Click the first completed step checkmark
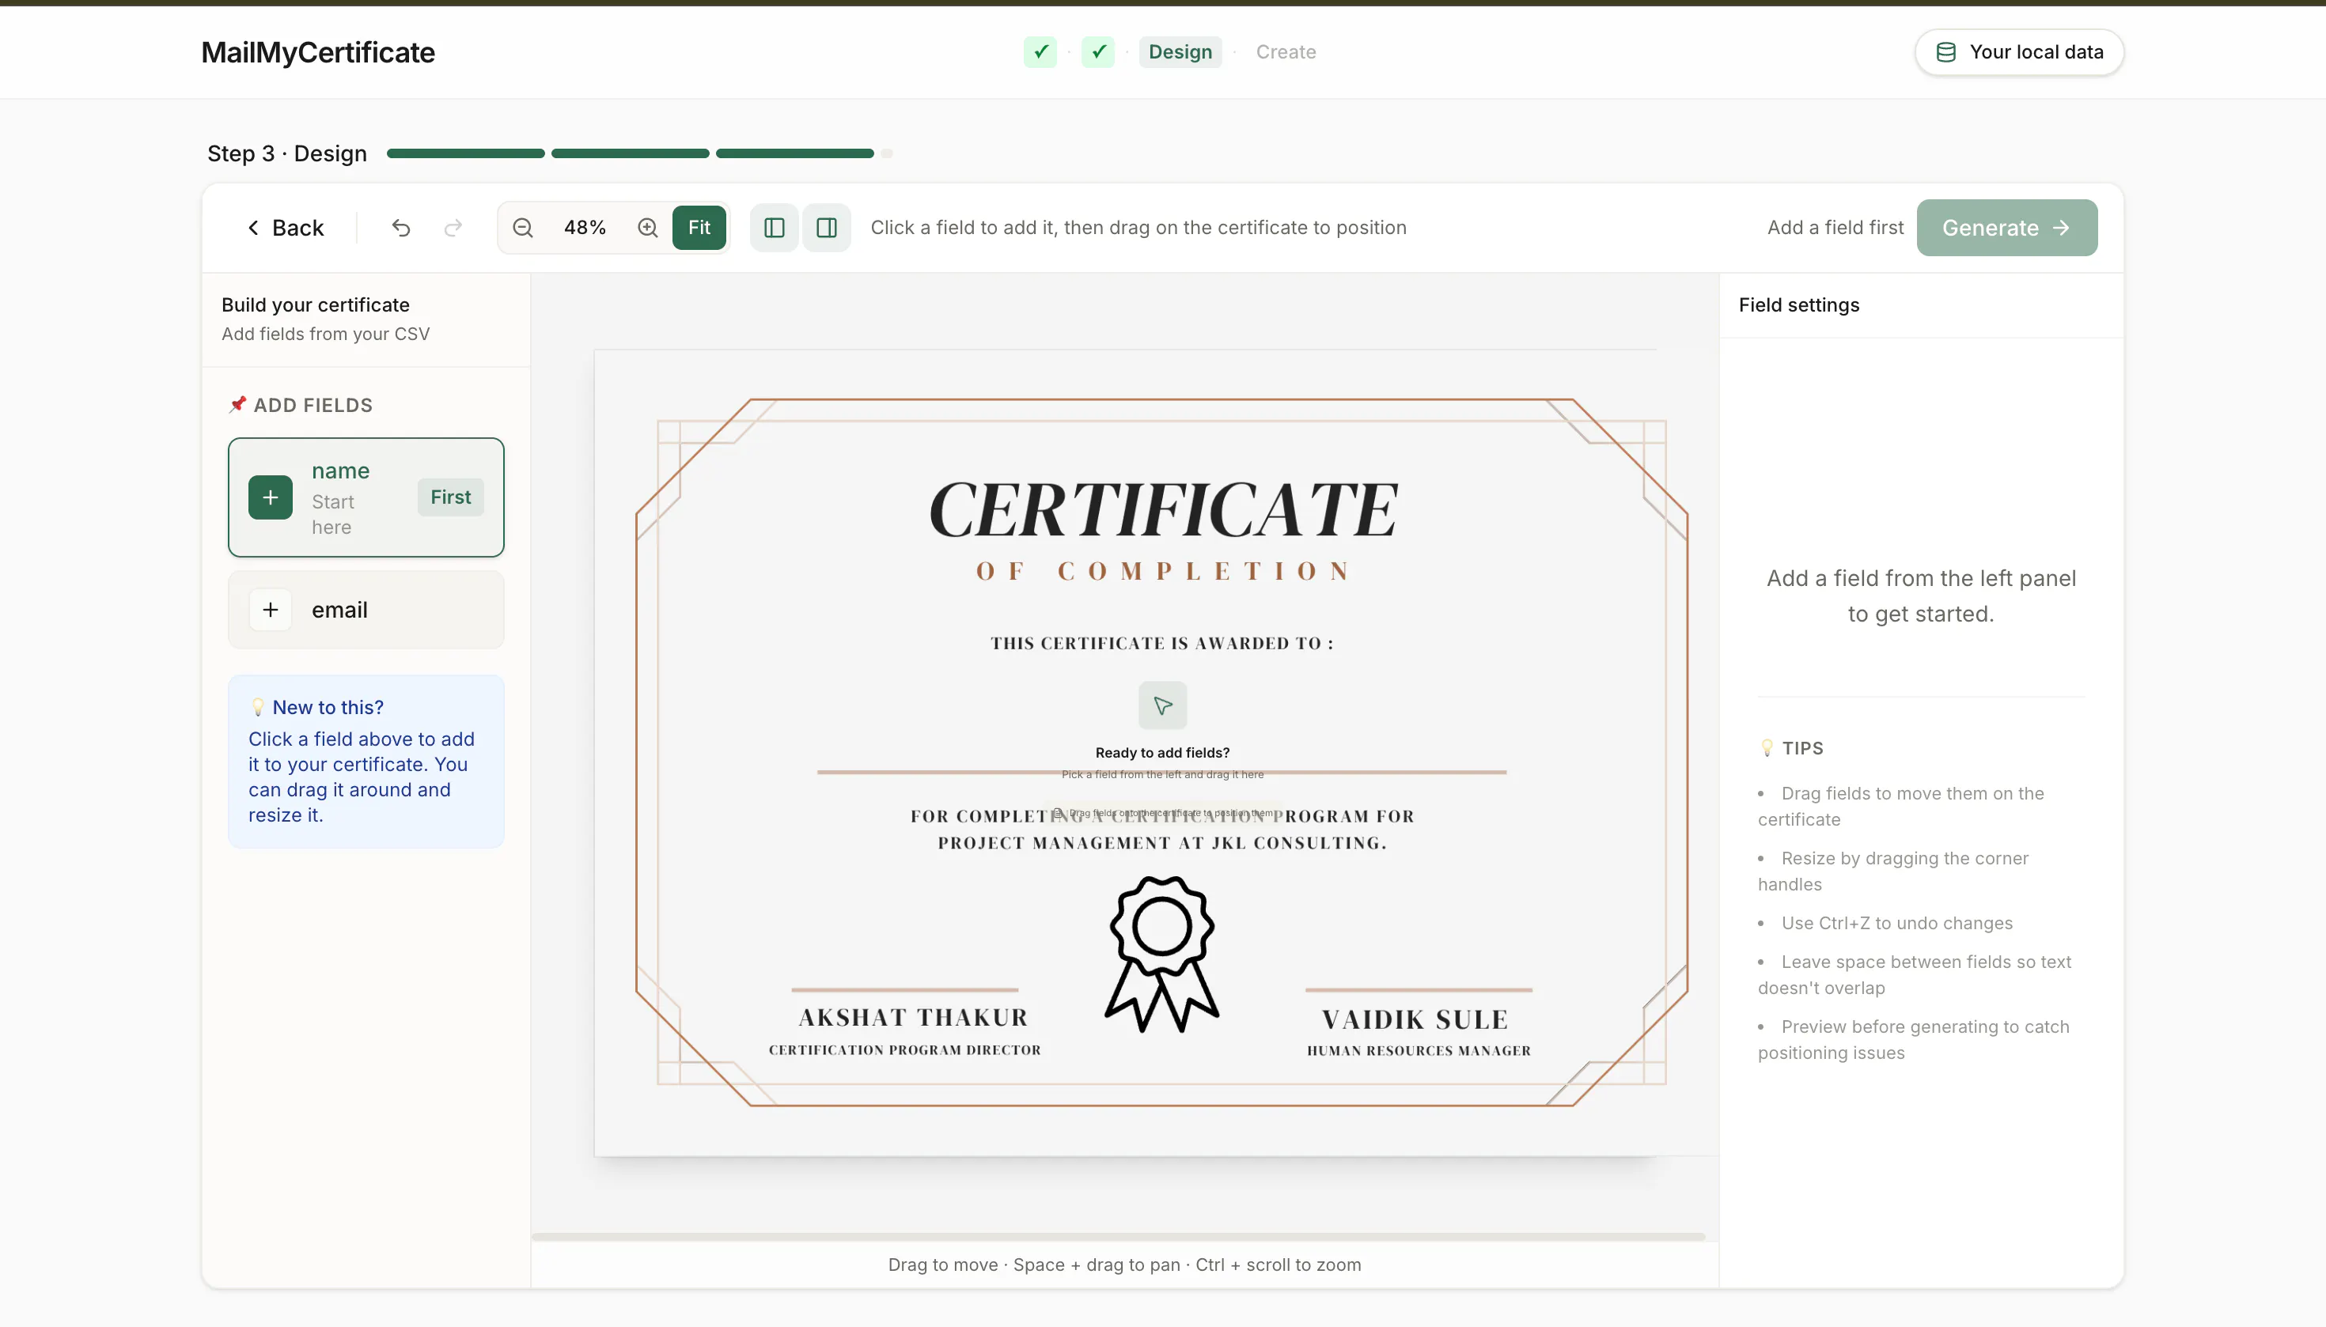The height and width of the screenshot is (1327, 2326). point(1040,52)
